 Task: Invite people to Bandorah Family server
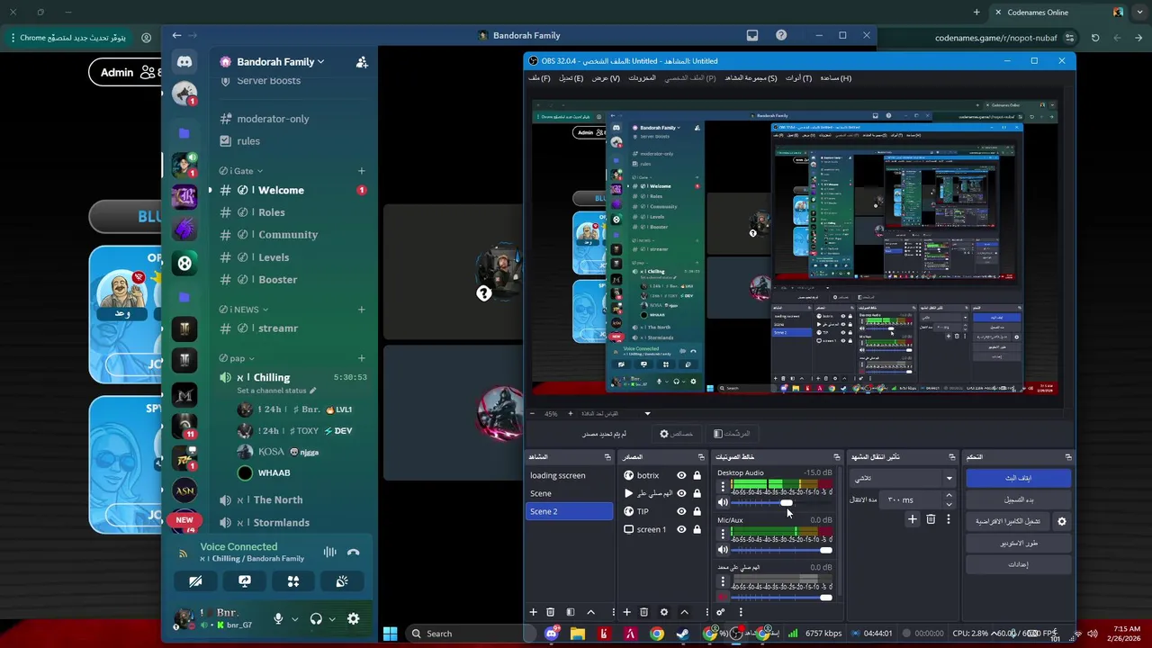coord(361,62)
